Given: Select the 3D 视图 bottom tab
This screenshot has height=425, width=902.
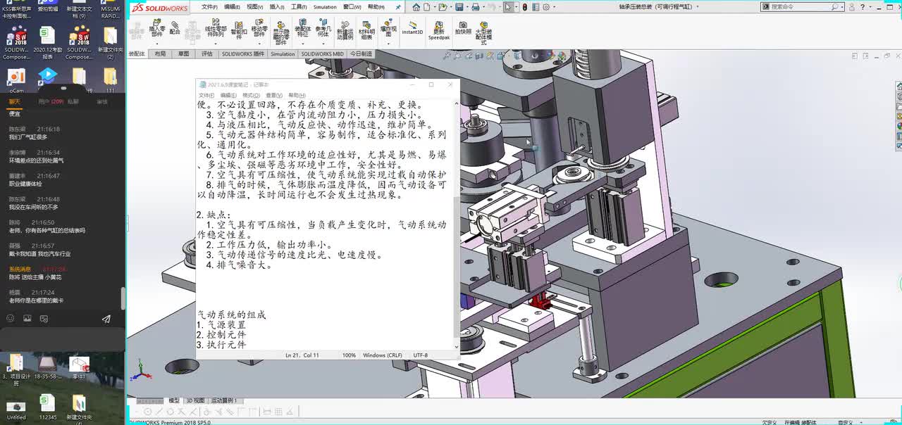Looking at the screenshot, I should tap(195, 400).
